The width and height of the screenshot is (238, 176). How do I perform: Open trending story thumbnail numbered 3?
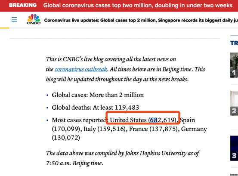(234, 148)
